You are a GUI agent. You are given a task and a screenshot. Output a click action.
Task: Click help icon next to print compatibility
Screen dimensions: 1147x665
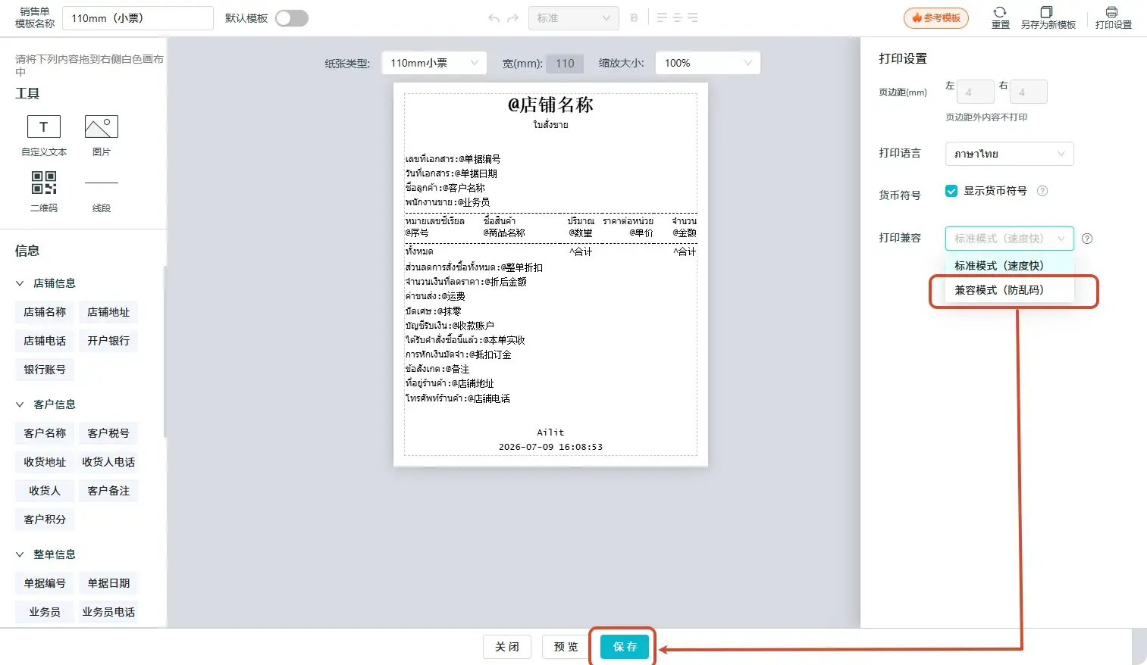[1087, 239]
